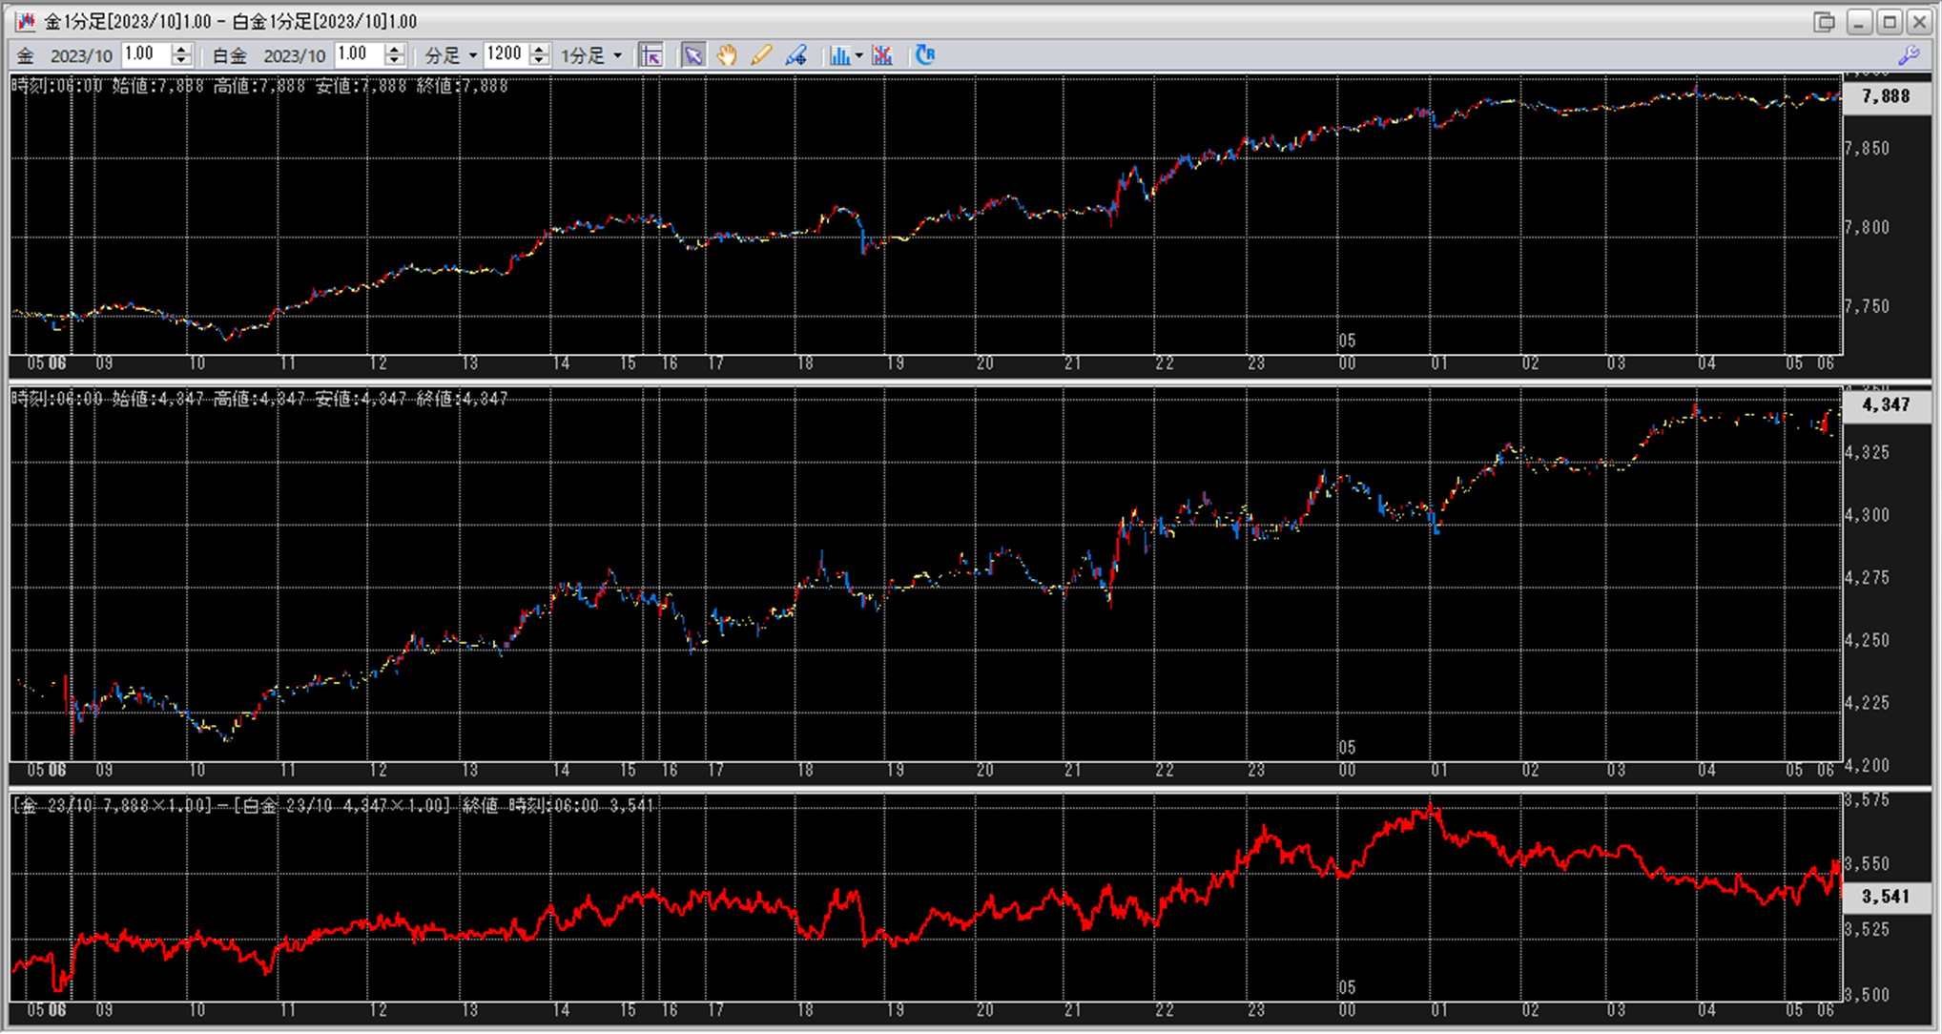
Task: Click the 3,541 spread price tag
Action: pyautogui.click(x=1886, y=897)
